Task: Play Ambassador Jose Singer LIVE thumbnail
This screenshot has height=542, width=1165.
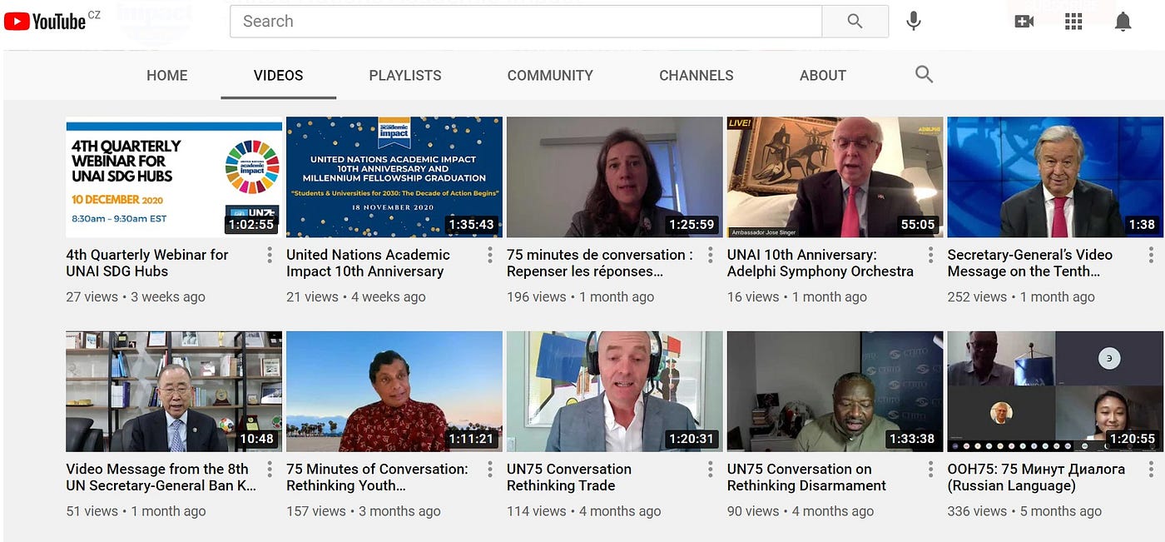Action: point(835,177)
